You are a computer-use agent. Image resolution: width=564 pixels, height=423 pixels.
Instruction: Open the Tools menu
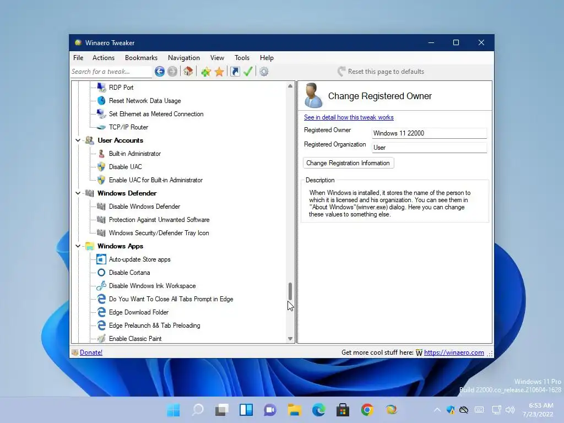[x=242, y=57]
